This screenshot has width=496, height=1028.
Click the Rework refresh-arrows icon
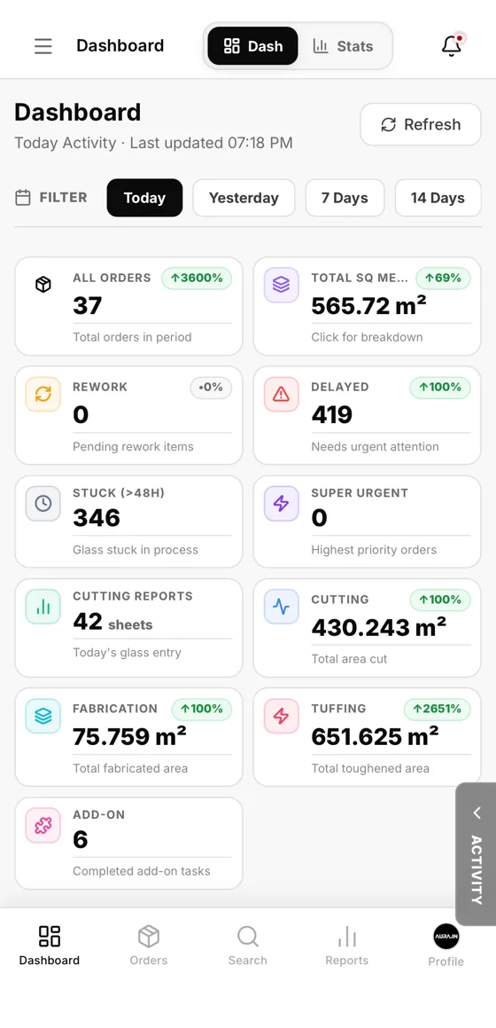(43, 394)
